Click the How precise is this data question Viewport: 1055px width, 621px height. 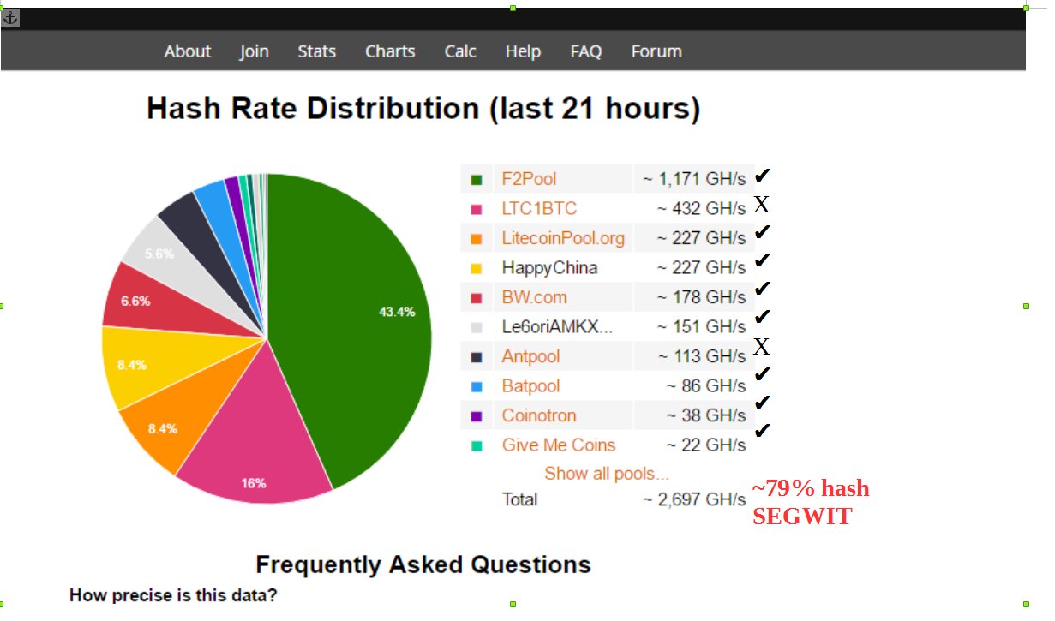pyautogui.click(x=173, y=595)
